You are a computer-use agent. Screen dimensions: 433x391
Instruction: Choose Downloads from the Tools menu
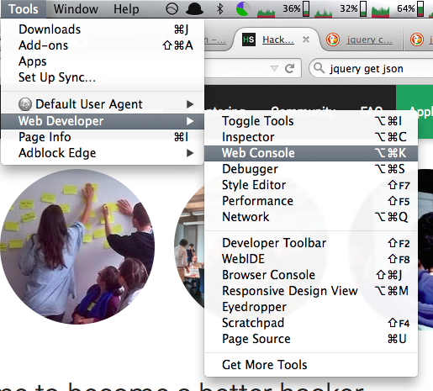(x=103, y=29)
